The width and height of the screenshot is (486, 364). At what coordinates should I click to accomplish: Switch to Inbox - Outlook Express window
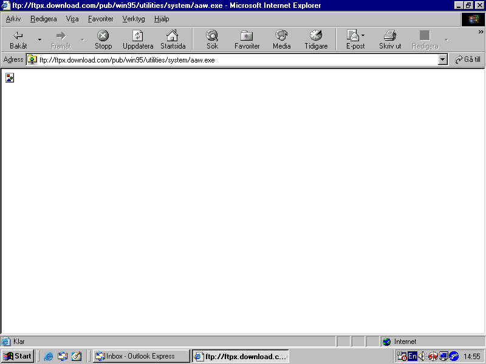point(142,356)
